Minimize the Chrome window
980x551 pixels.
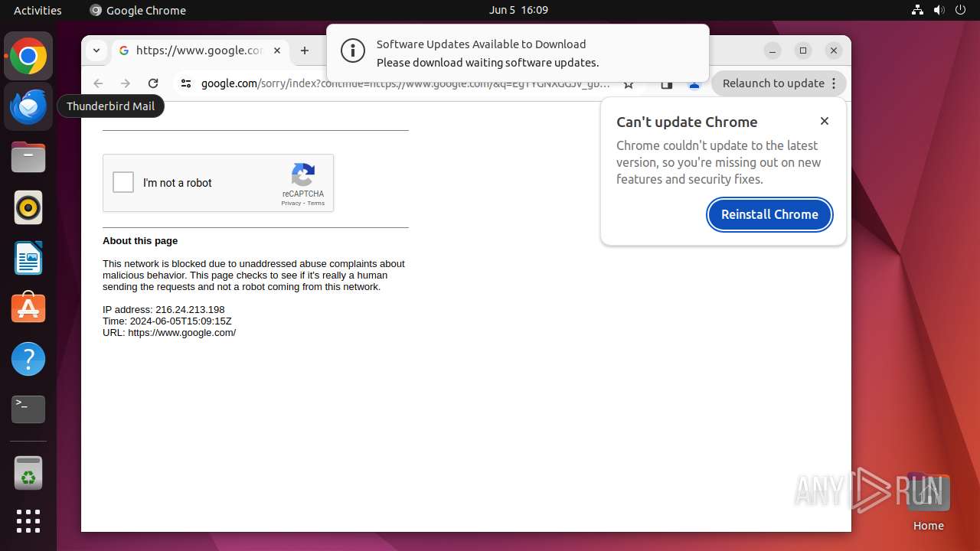[773, 51]
